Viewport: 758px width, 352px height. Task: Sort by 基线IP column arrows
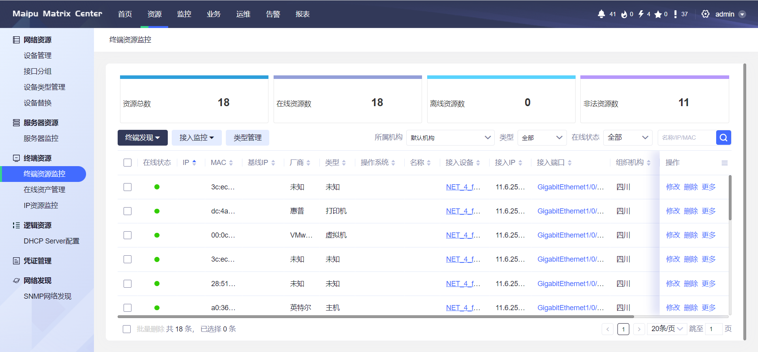click(273, 163)
